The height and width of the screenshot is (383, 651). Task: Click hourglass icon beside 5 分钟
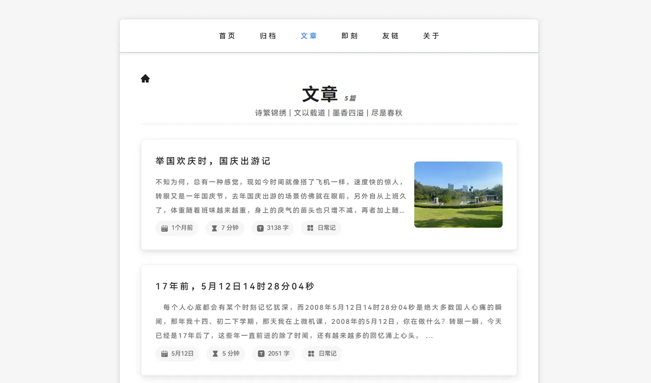click(215, 354)
